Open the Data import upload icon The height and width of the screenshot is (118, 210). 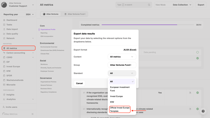point(4,29)
